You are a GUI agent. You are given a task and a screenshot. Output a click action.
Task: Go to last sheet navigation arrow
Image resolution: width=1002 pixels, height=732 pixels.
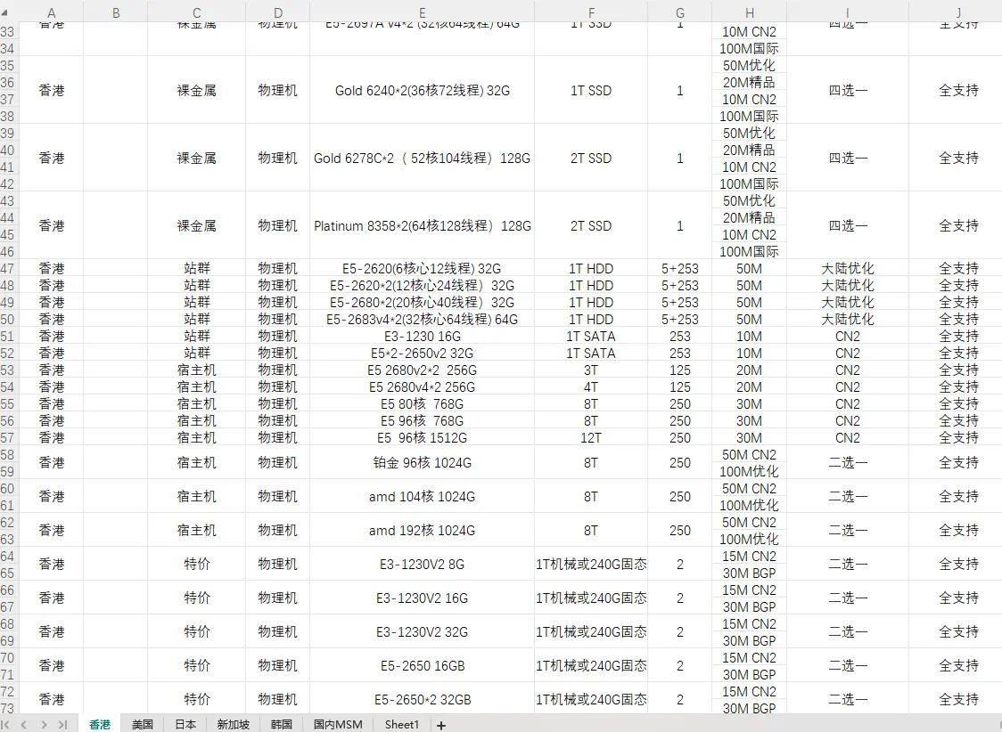pyautogui.click(x=62, y=724)
